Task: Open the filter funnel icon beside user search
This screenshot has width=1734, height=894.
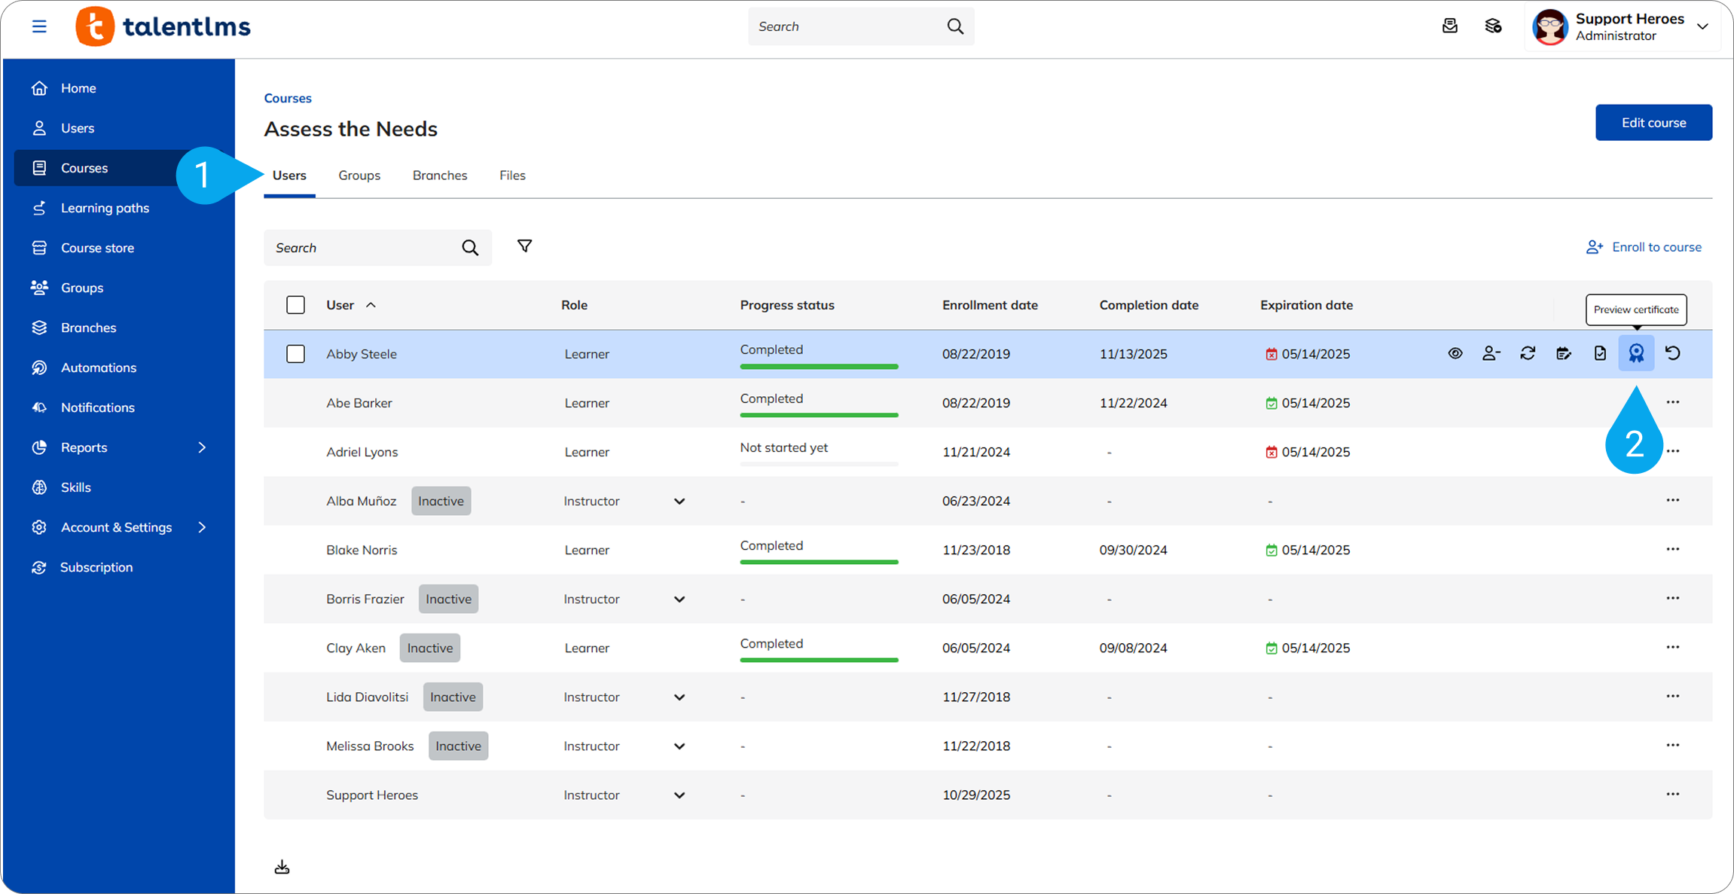Action: 525,246
